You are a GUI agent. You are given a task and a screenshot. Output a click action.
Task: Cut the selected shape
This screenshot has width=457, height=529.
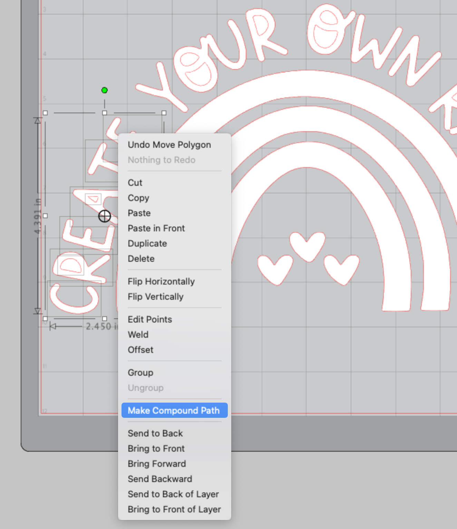[134, 183]
